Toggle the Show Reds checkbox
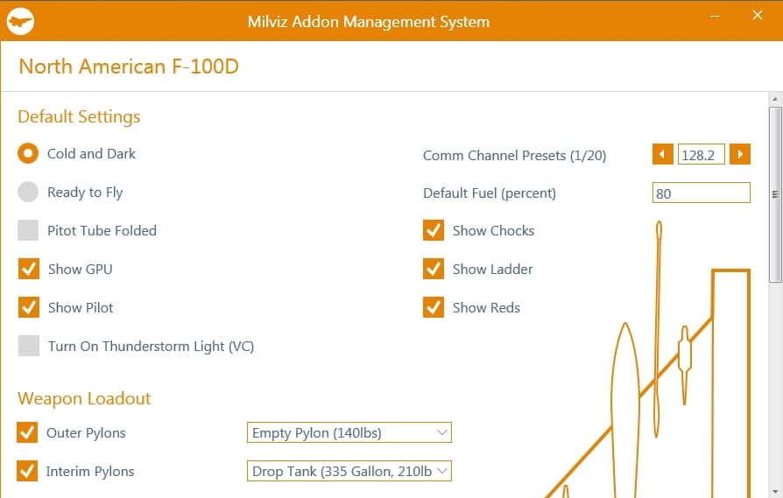Image resolution: width=783 pixels, height=498 pixels. click(434, 307)
